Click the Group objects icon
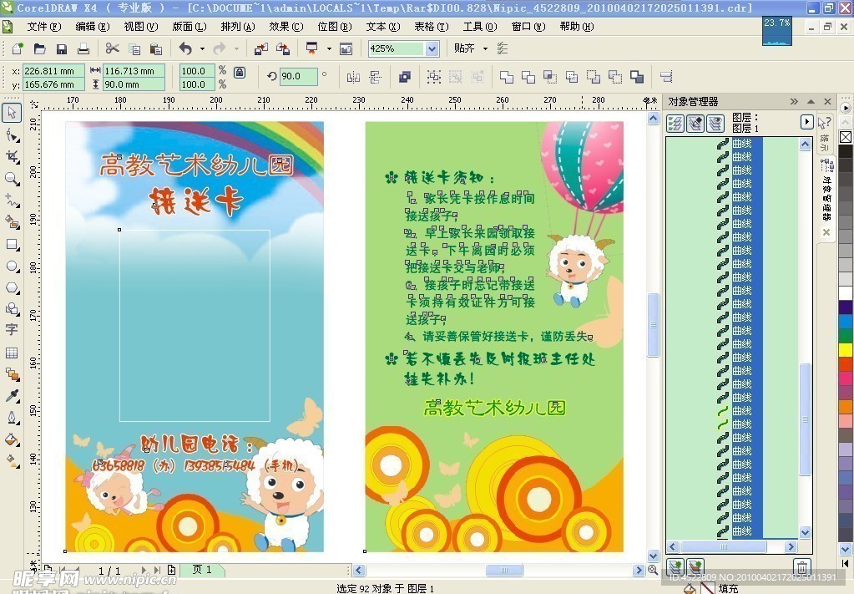Image resolution: width=854 pixels, height=594 pixels. coord(434,77)
